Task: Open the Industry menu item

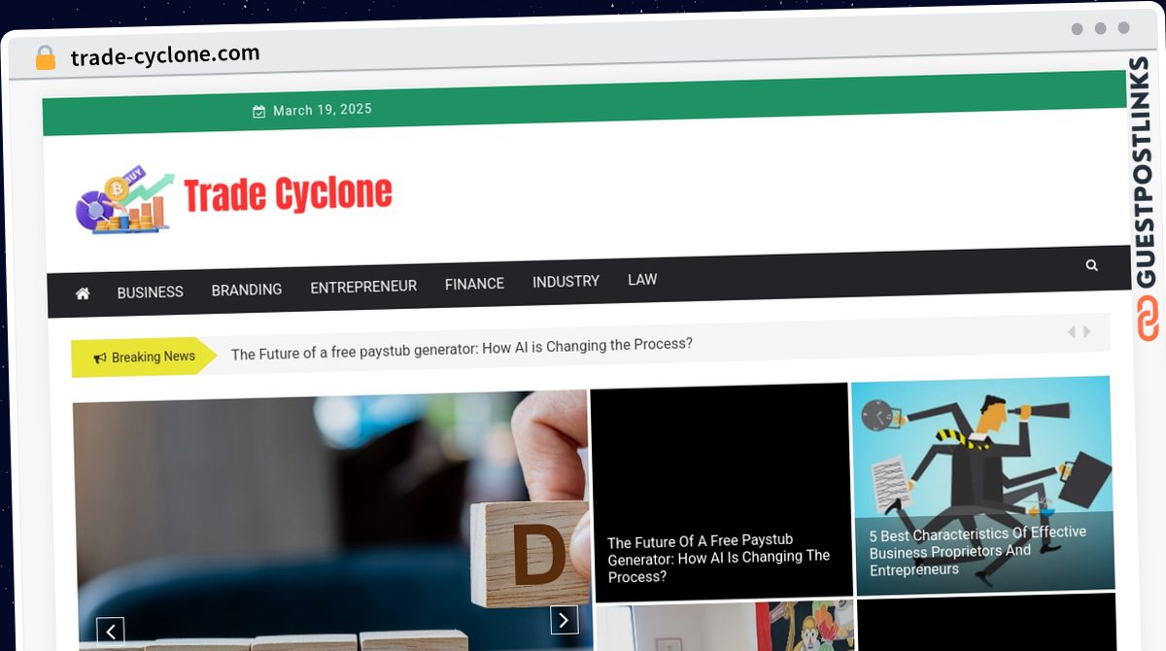Action: [x=566, y=282]
